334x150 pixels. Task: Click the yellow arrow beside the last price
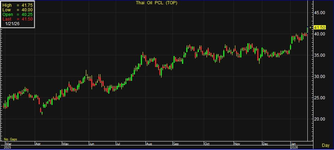311,27
